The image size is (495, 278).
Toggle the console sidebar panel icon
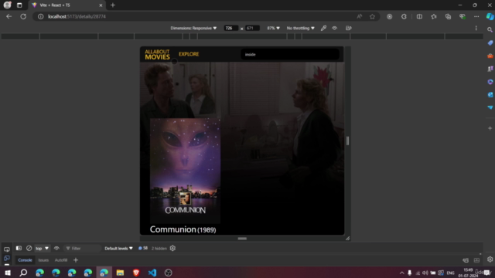point(19,249)
